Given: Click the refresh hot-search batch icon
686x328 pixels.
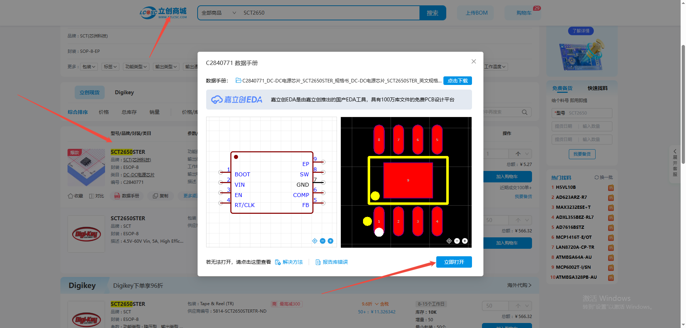Looking at the screenshot, I should pyautogui.click(x=596, y=177).
